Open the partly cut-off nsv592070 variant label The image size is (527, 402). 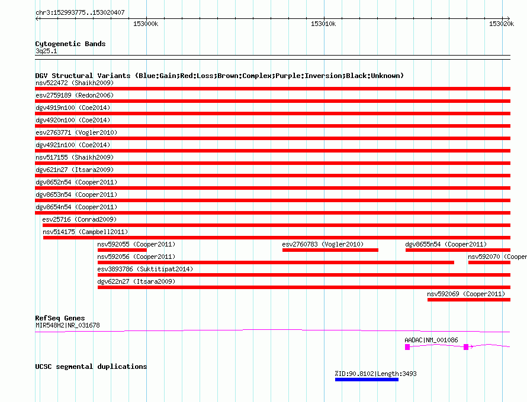tap(497, 257)
